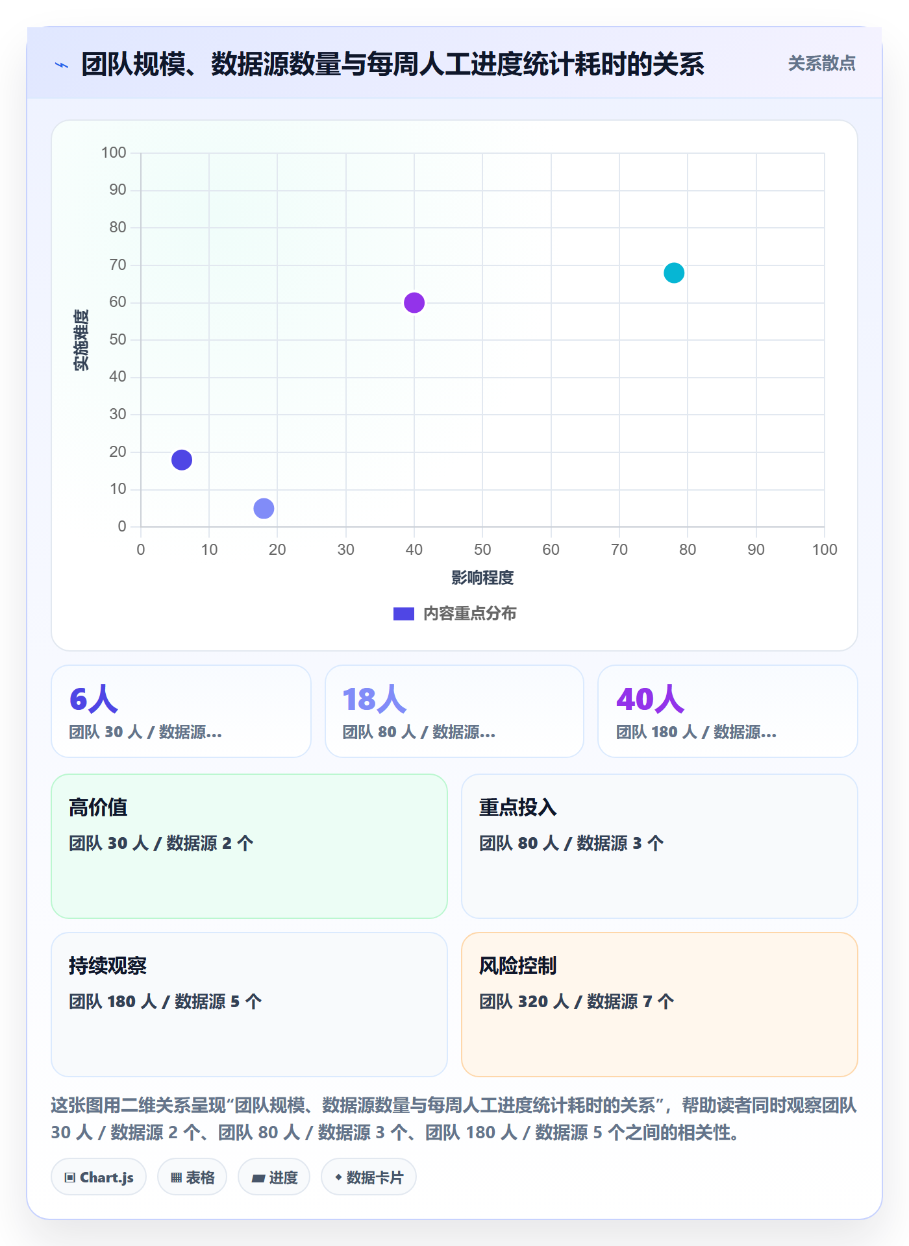Select the 高价值 quadrant card

pyautogui.click(x=249, y=846)
